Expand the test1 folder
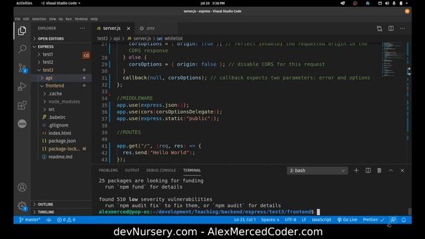 click(x=48, y=54)
